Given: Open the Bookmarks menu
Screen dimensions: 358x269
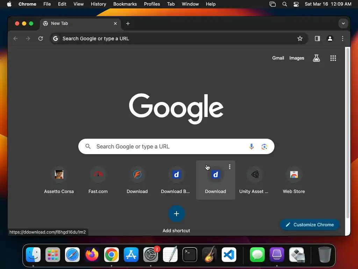Looking at the screenshot, I should point(125,4).
